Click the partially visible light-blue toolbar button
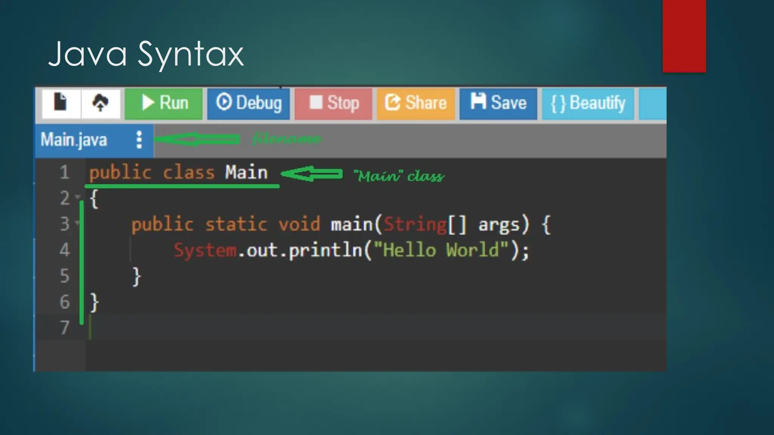774x435 pixels. 653,103
